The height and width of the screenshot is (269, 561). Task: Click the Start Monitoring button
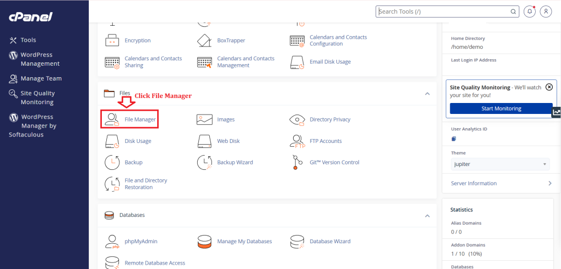(x=501, y=108)
